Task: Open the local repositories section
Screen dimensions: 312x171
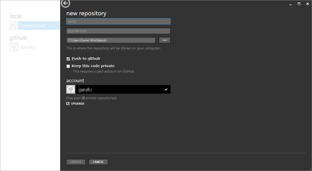Action: tap(39, 25)
